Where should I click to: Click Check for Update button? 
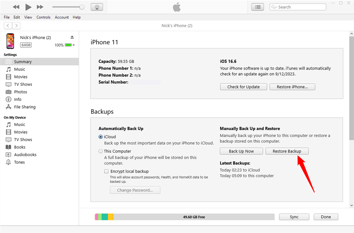(243, 87)
